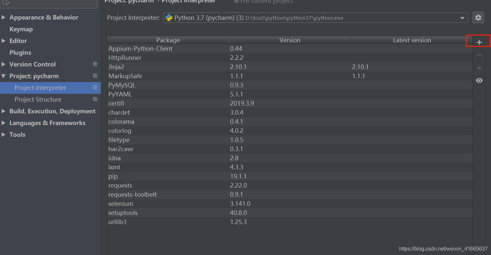Collapse the Project: pycharm section arrow
The height and width of the screenshot is (255, 491).
[4, 76]
